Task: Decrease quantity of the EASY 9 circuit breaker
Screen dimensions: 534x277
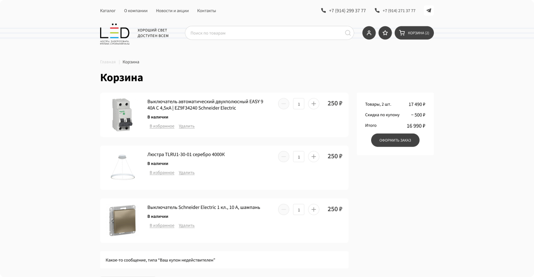Action: (283, 104)
